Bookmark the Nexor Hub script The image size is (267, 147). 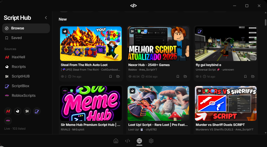[x=178, y=76]
